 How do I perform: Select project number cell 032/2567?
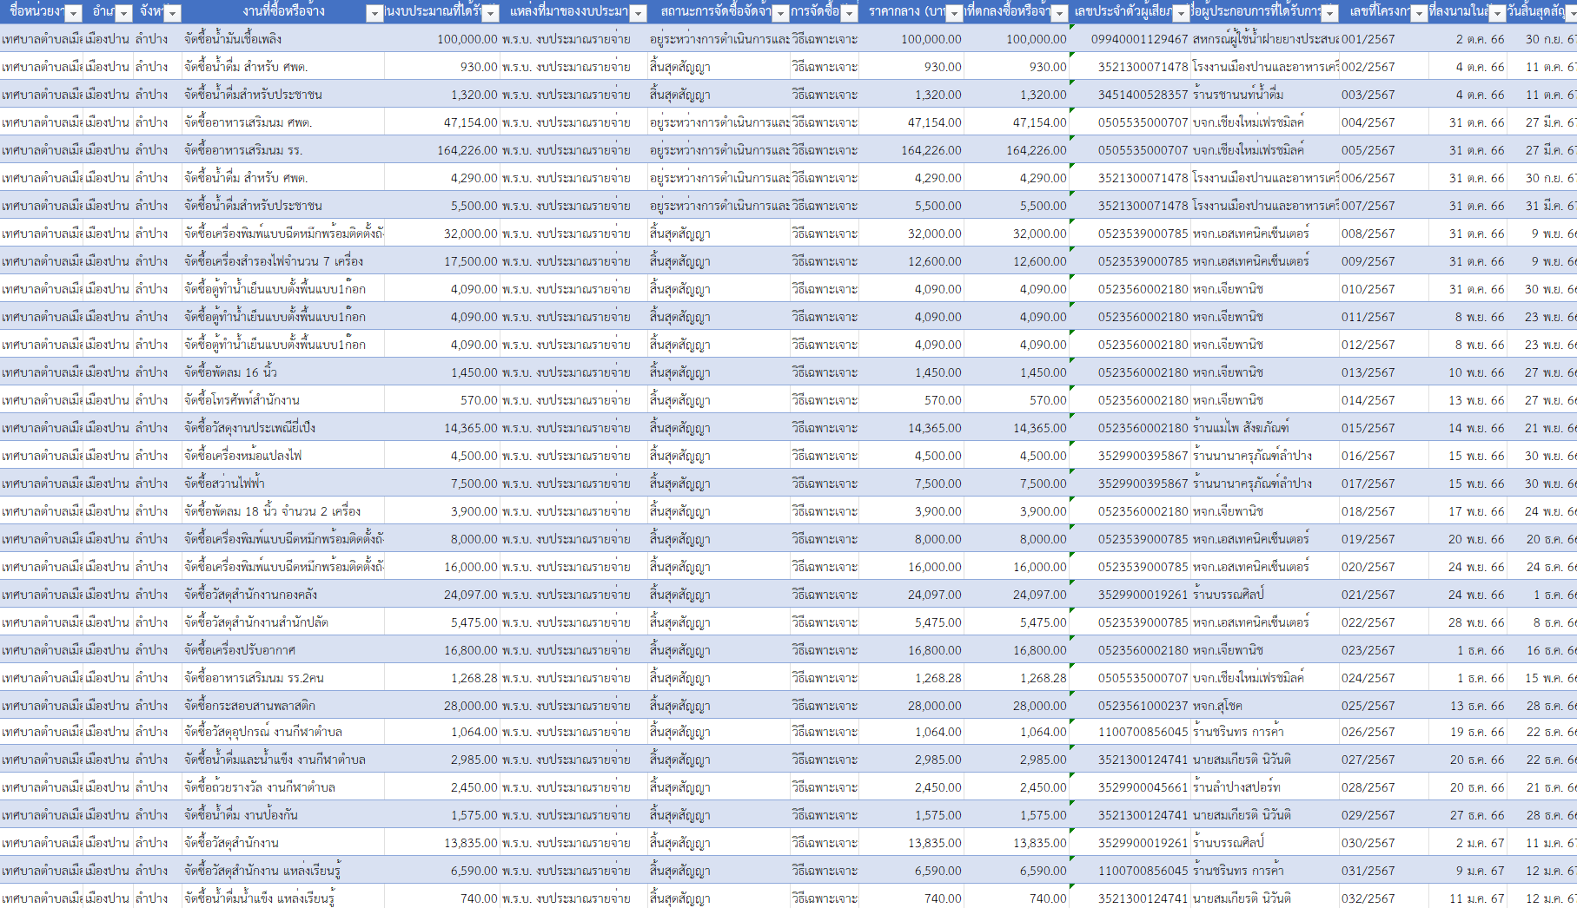pos(1368,898)
